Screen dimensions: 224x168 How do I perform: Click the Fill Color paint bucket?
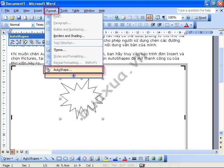[106, 158]
